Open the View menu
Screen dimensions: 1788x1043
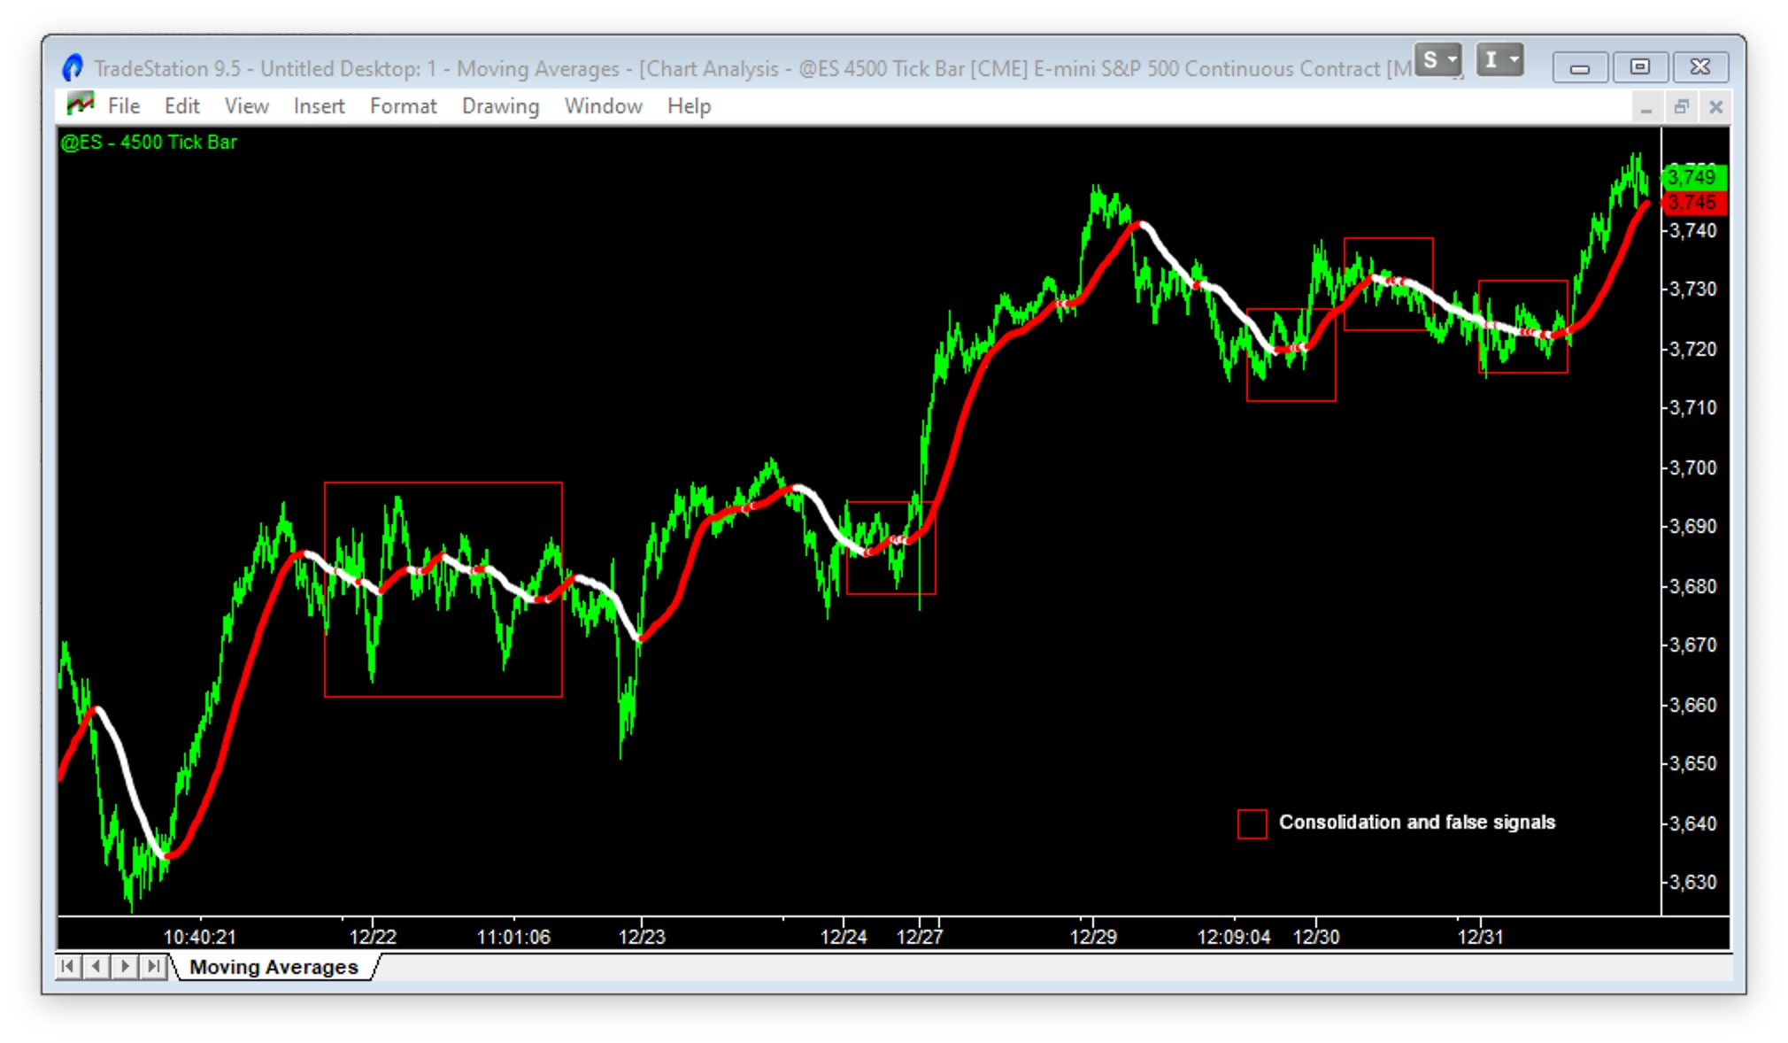click(x=246, y=106)
